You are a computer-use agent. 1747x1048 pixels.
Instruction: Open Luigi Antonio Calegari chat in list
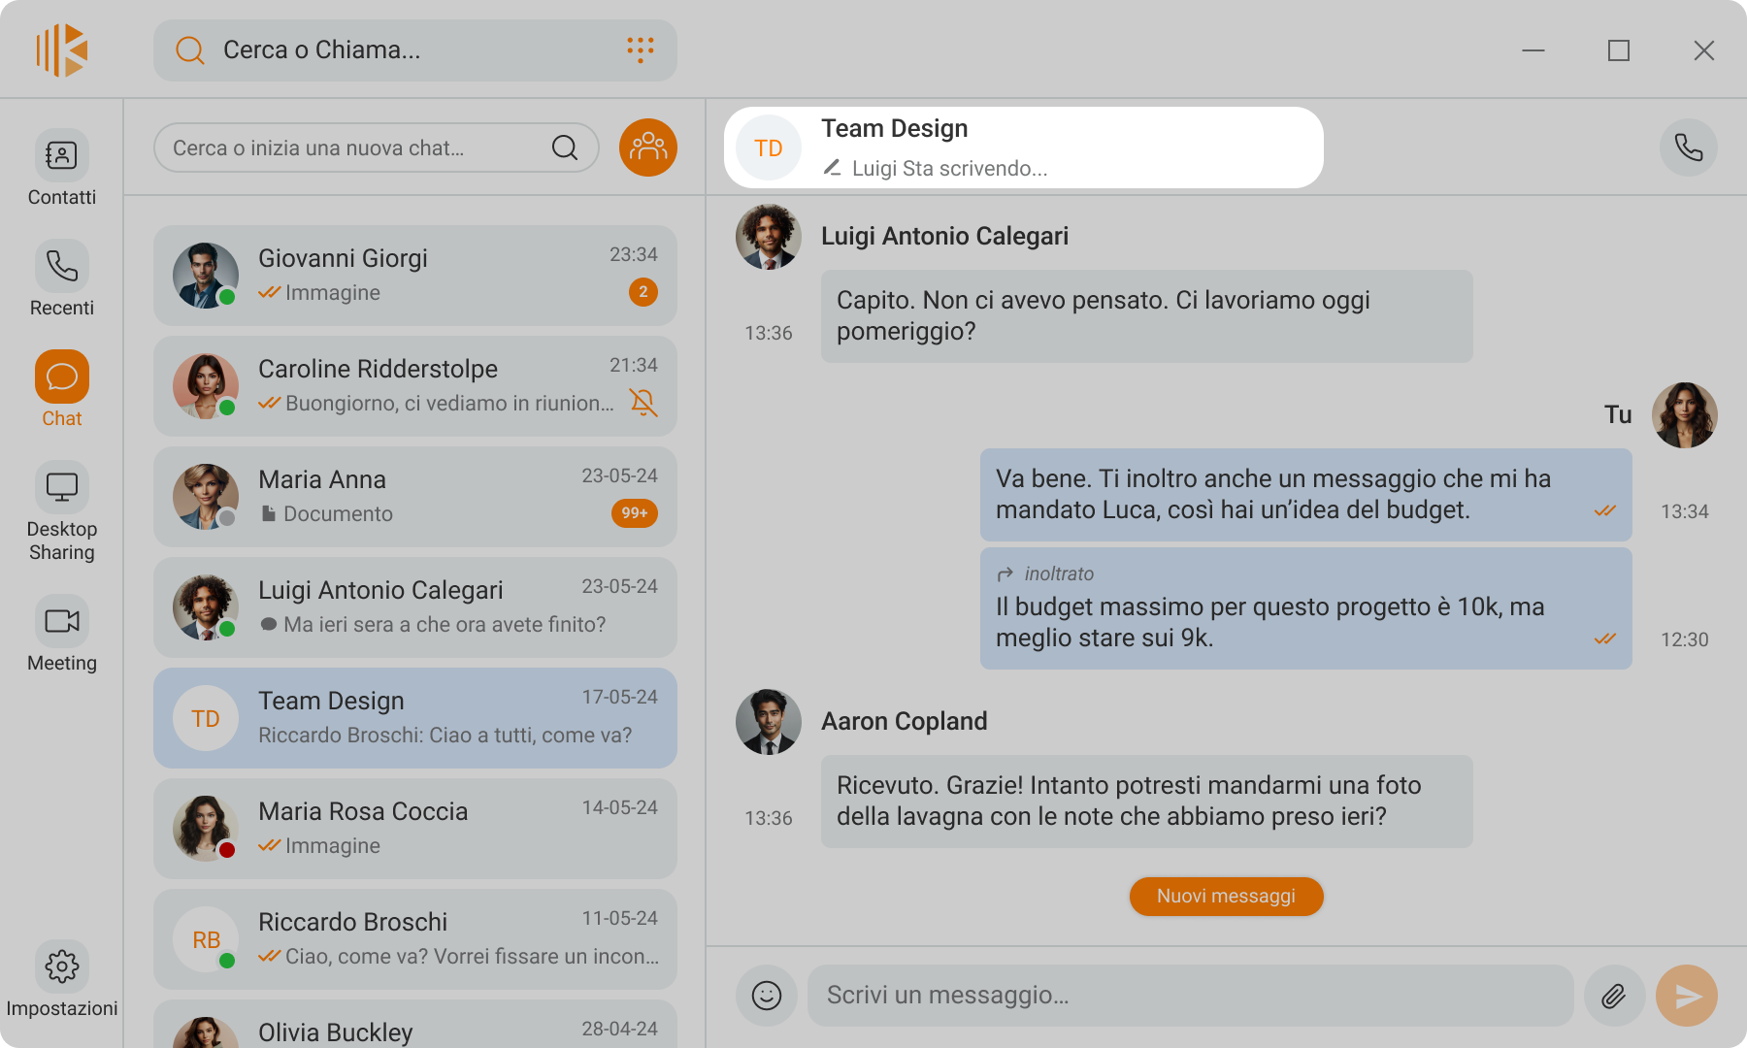[415, 607]
